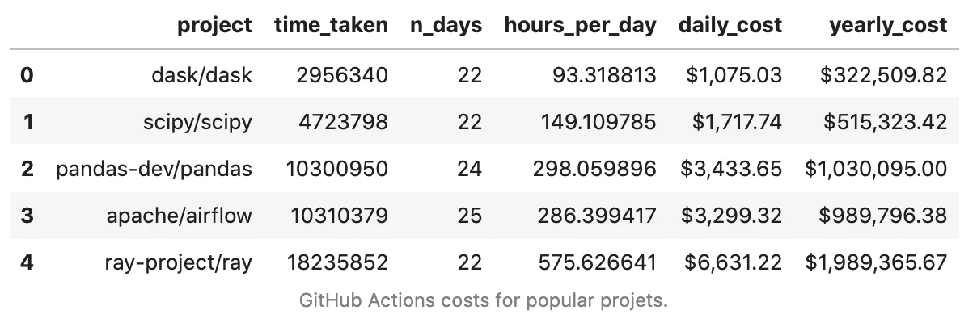Click the apache/airflow project cell
977x323 pixels.
click(180, 216)
